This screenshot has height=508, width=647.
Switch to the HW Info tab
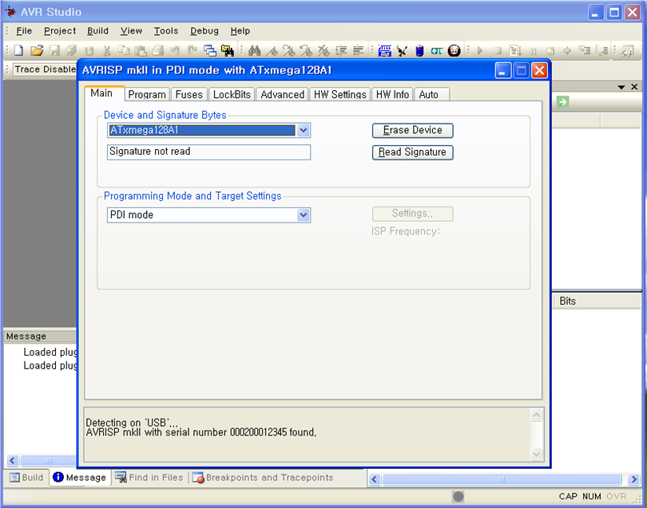click(392, 95)
